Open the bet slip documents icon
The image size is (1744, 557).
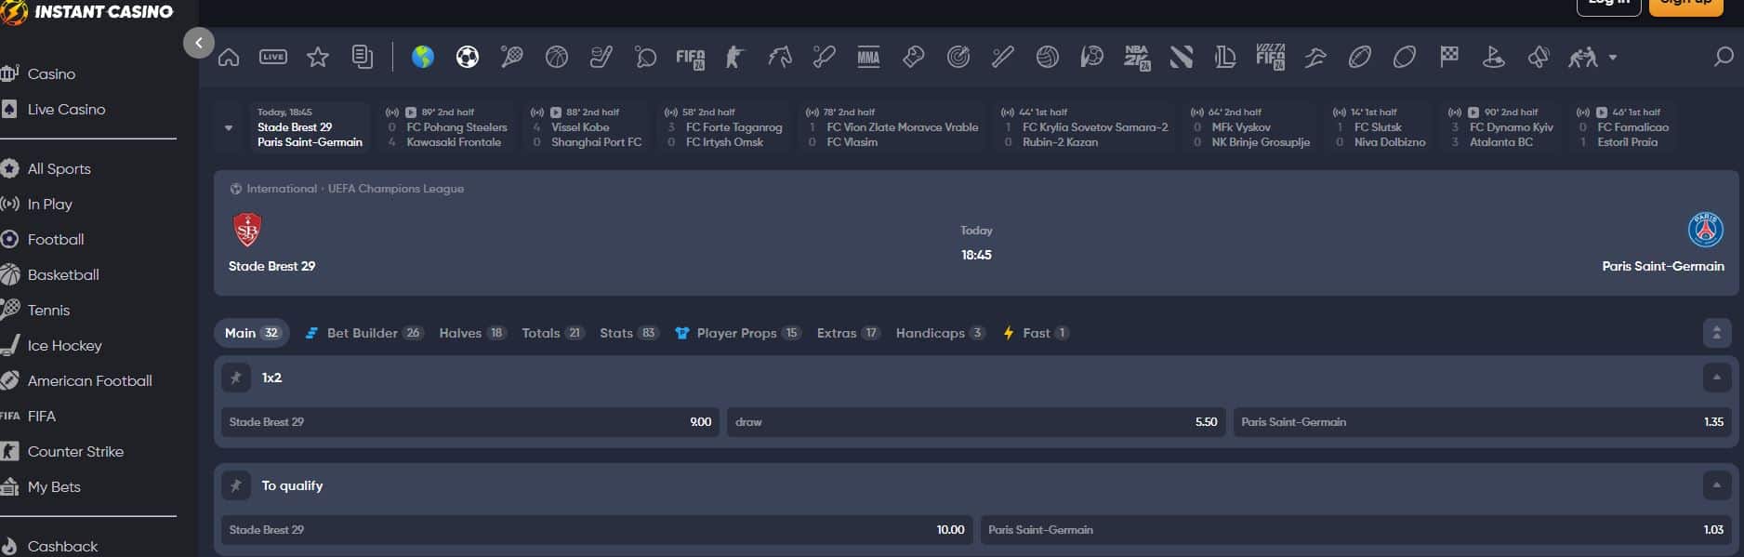[x=363, y=58]
